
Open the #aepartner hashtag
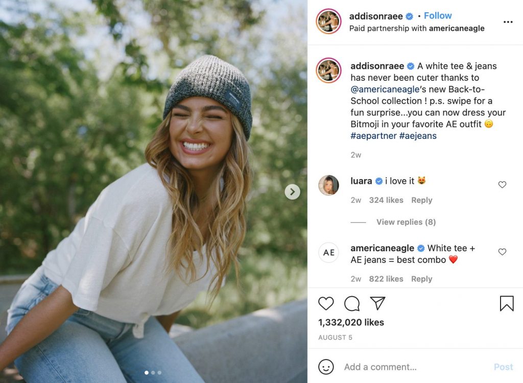[372, 136]
